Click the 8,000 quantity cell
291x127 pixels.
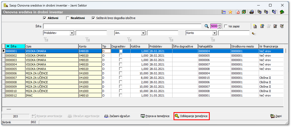(x=139, y=77)
